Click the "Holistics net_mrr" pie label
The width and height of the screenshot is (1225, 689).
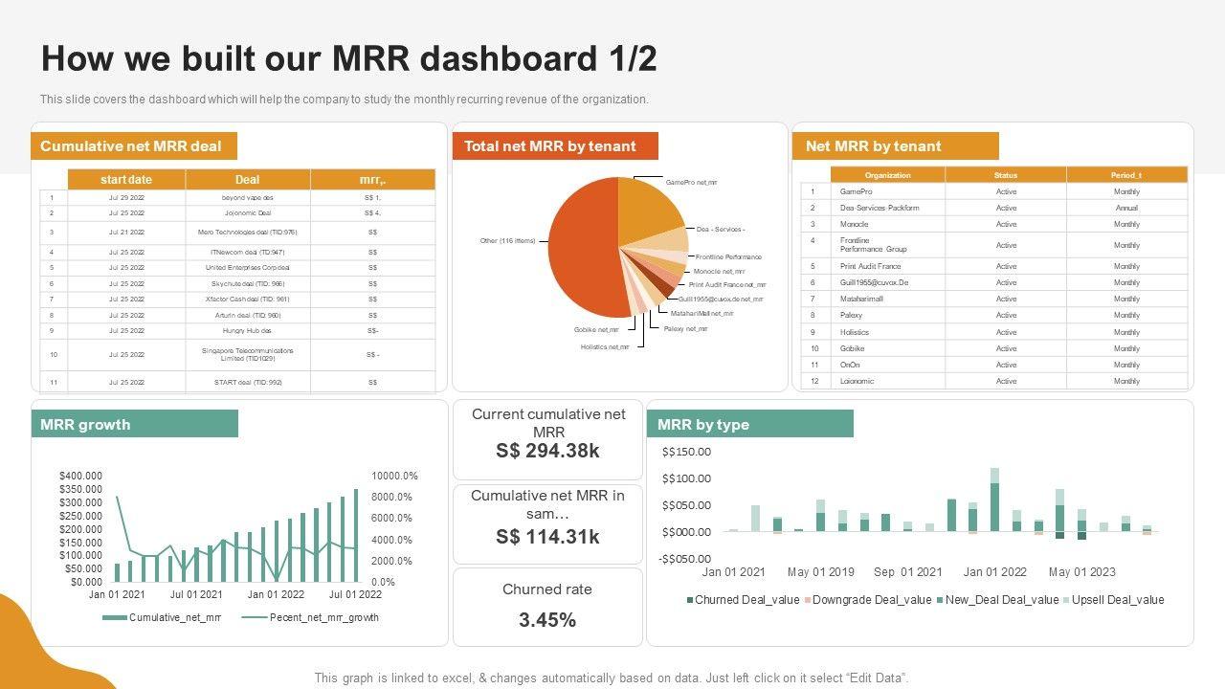[605, 346]
